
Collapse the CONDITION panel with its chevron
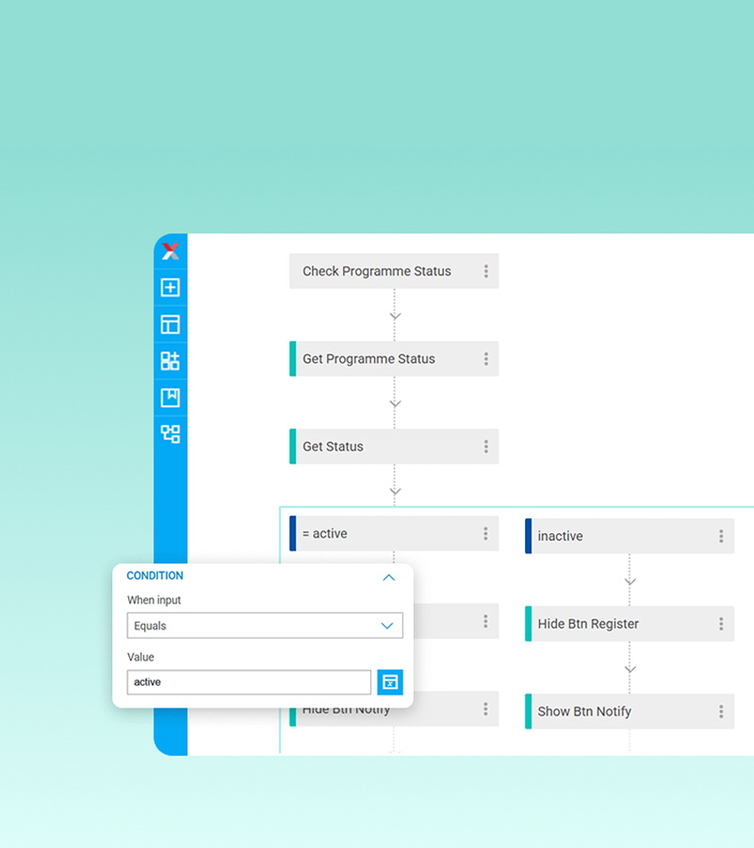click(x=388, y=577)
